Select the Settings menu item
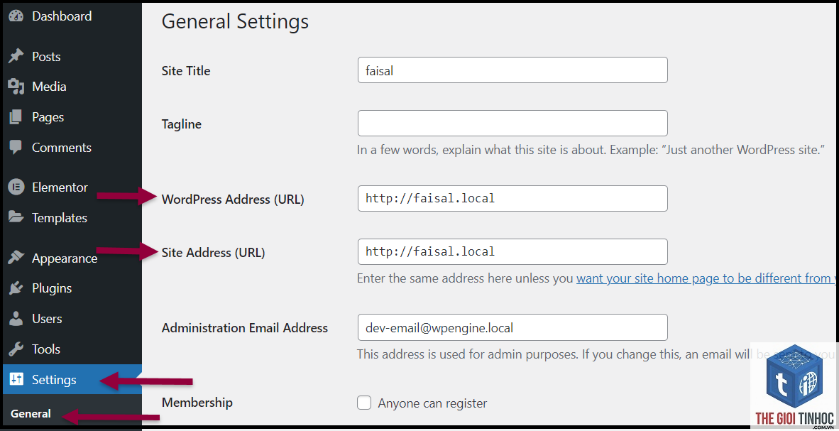The image size is (839, 431). click(x=72, y=380)
